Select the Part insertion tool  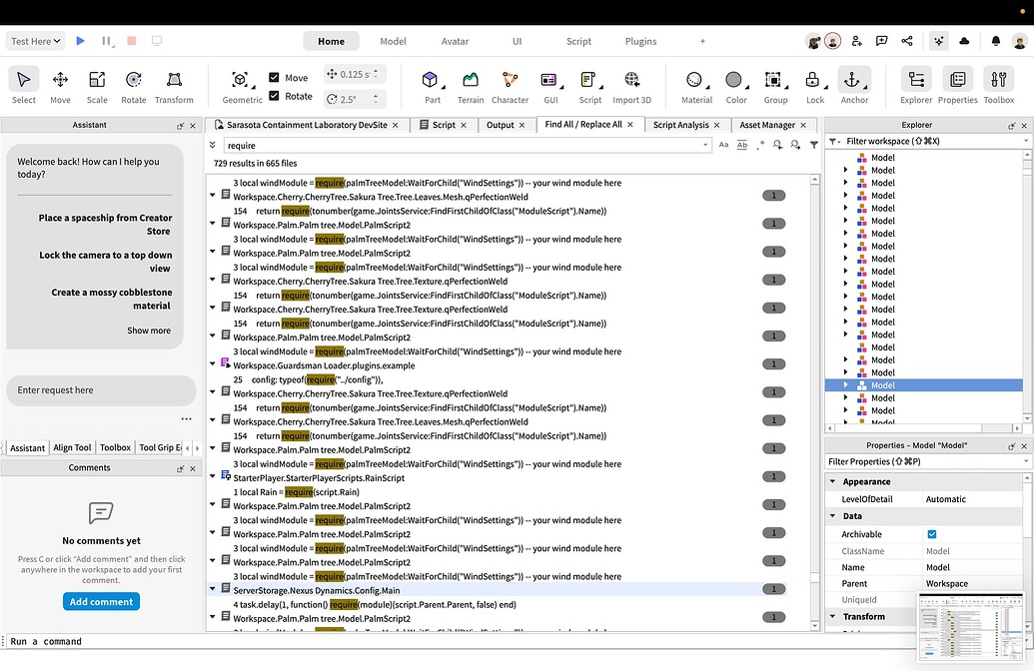431,86
